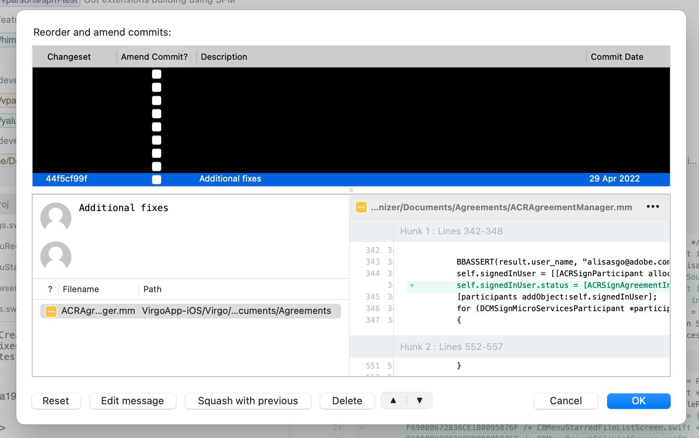Click the yellow file status icon in diff header

[x=361, y=207]
